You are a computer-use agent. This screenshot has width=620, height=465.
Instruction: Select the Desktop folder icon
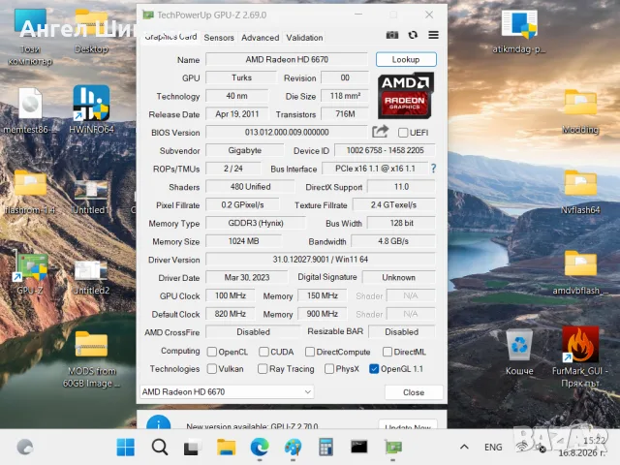pos(91,32)
